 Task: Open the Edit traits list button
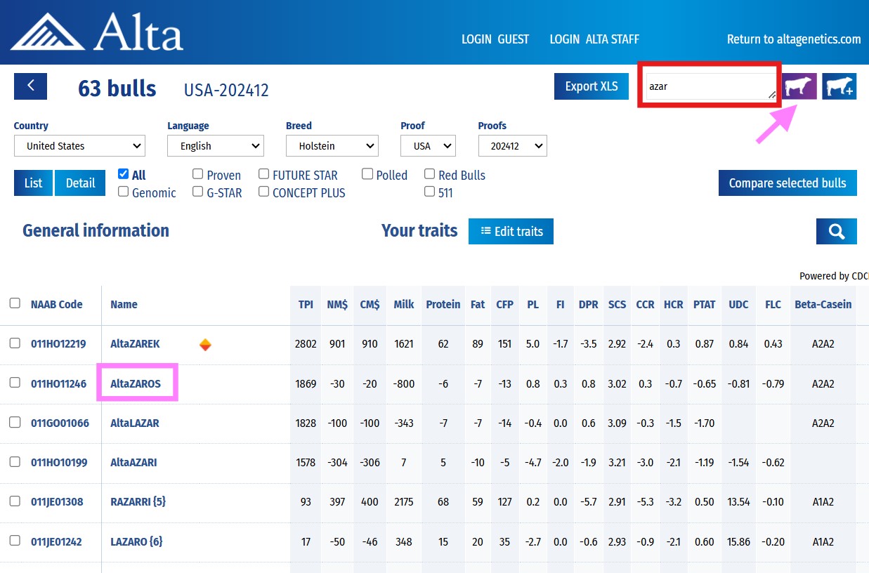pos(511,231)
